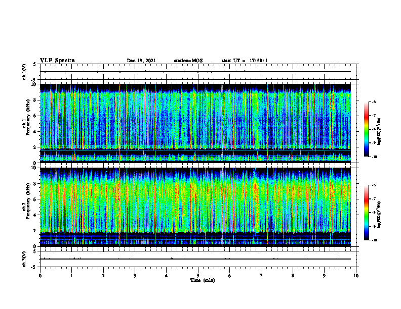Click the "Time (min)" axis title
Screen dimensions: 401x309
click(203, 280)
